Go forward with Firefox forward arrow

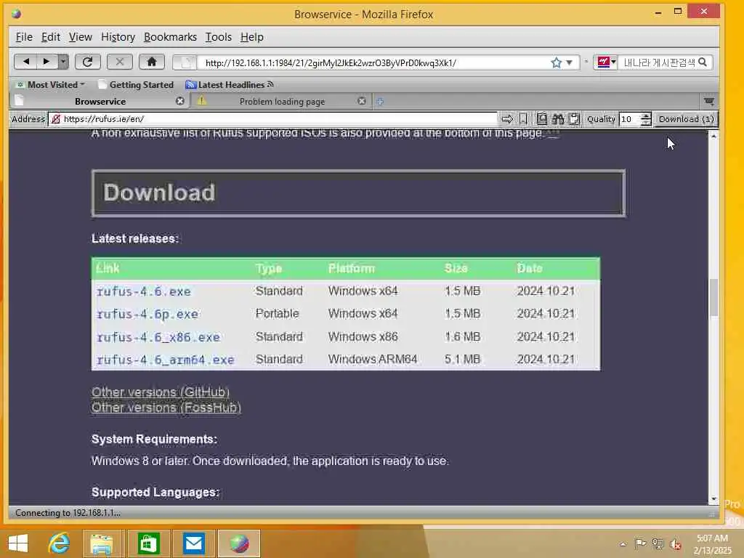point(46,62)
